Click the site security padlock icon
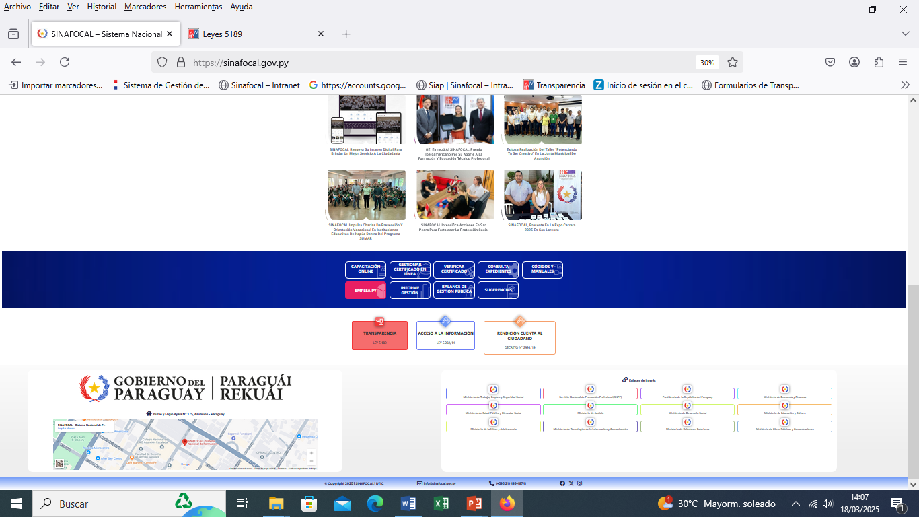The height and width of the screenshot is (517, 919). [x=180, y=62]
